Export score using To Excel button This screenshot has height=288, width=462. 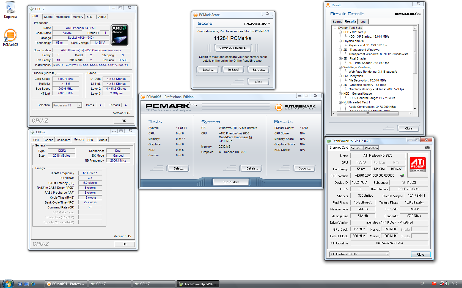233,70
